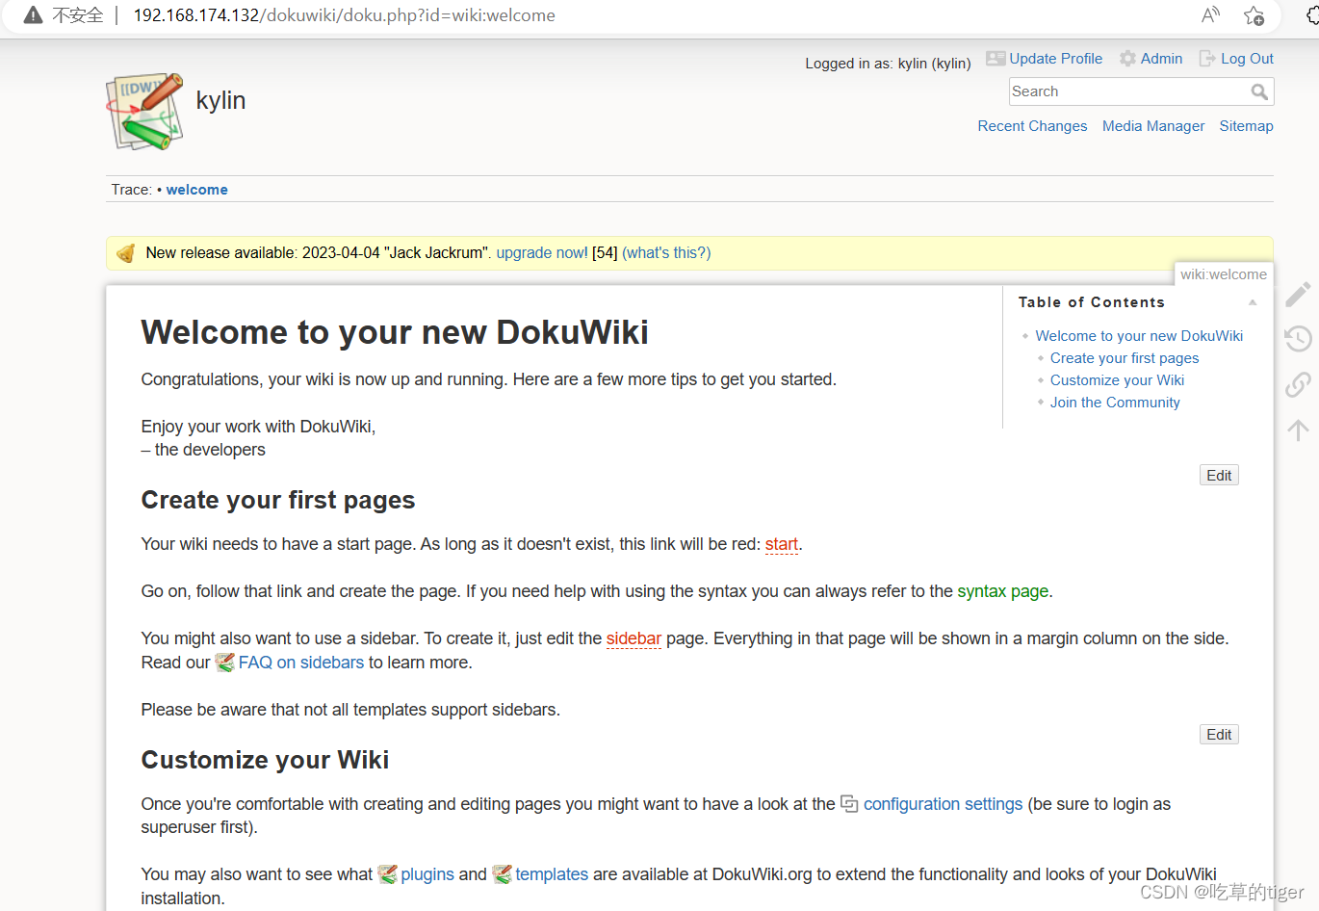Open the syntax page link
Viewport: 1319px width, 911px height.
coord(1003,591)
